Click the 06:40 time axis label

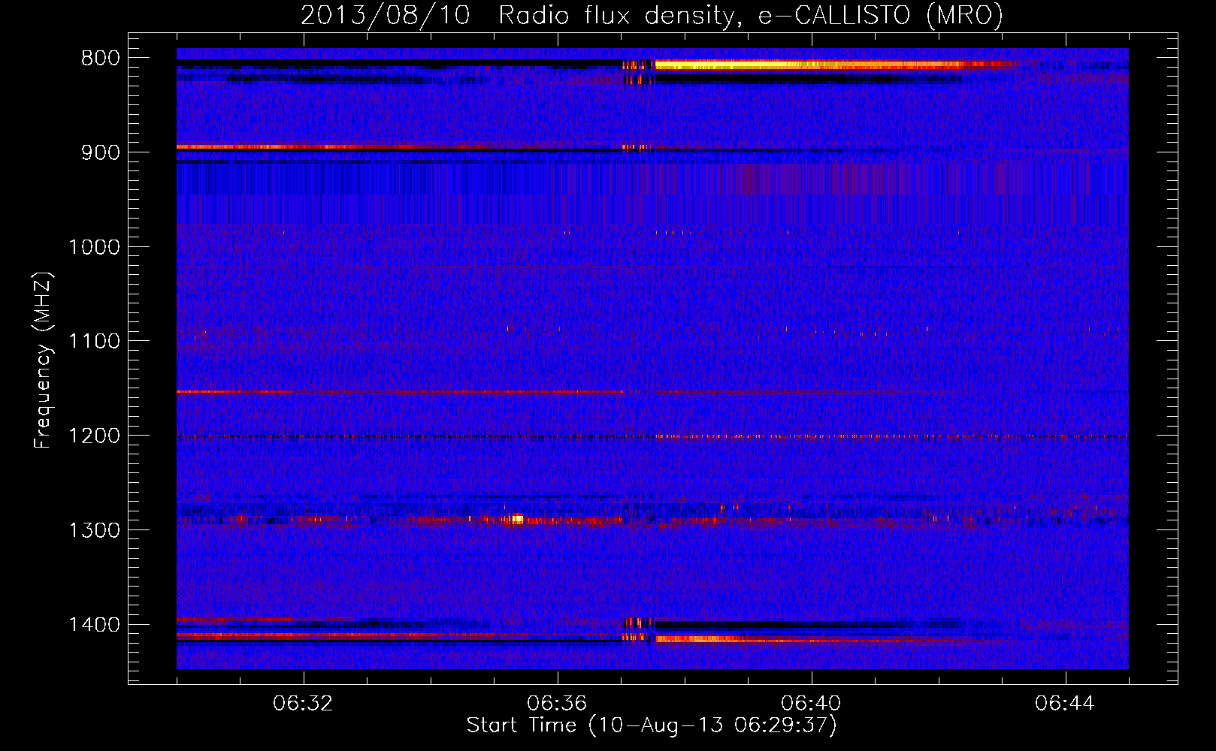point(812,704)
